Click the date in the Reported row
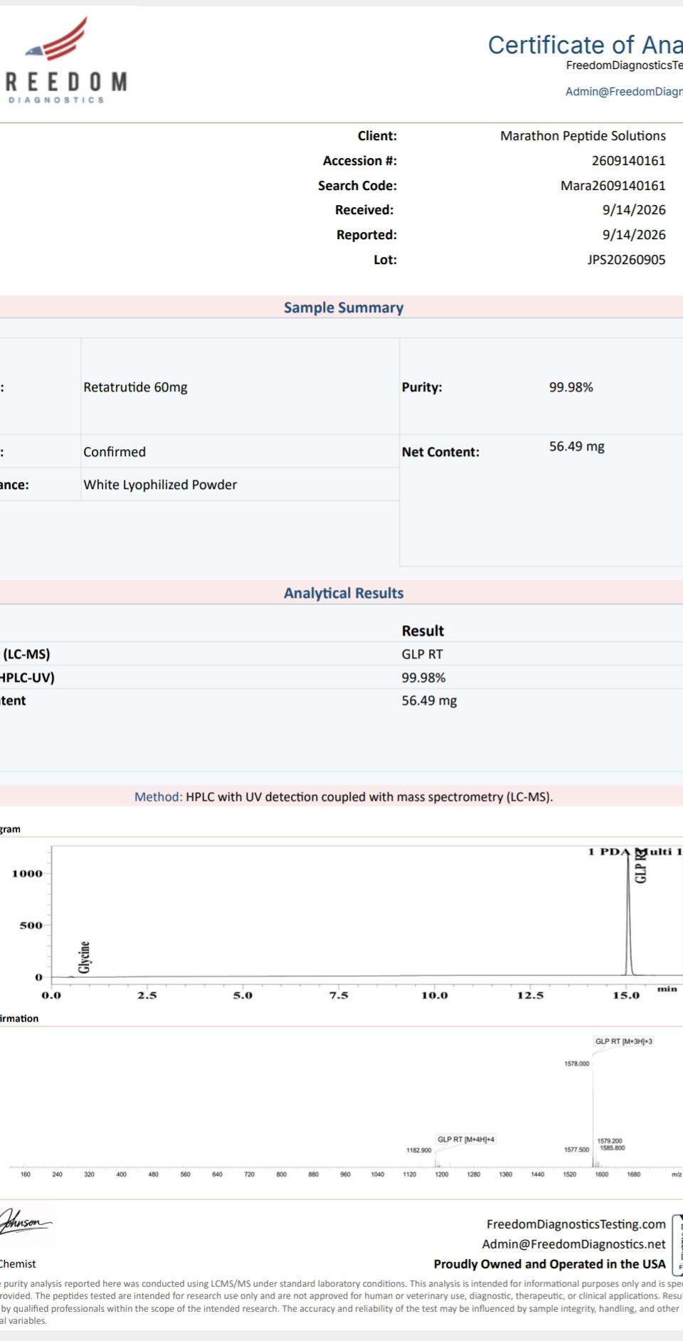Viewport: 683px width, 1341px height. click(x=634, y=235)
